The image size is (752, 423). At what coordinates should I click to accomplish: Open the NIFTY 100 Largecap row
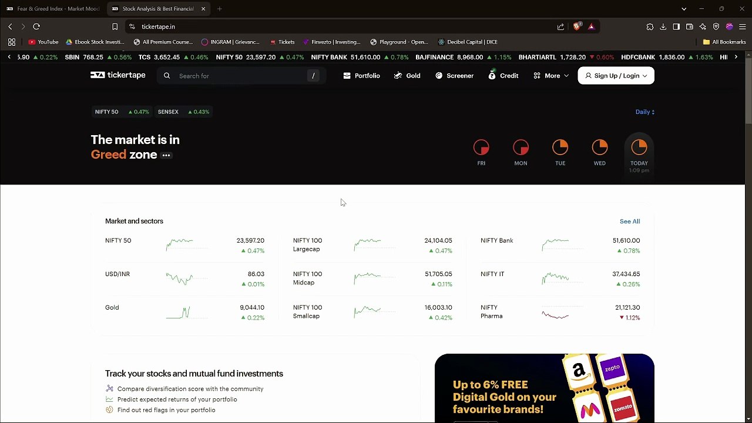(x=372, y=245)
